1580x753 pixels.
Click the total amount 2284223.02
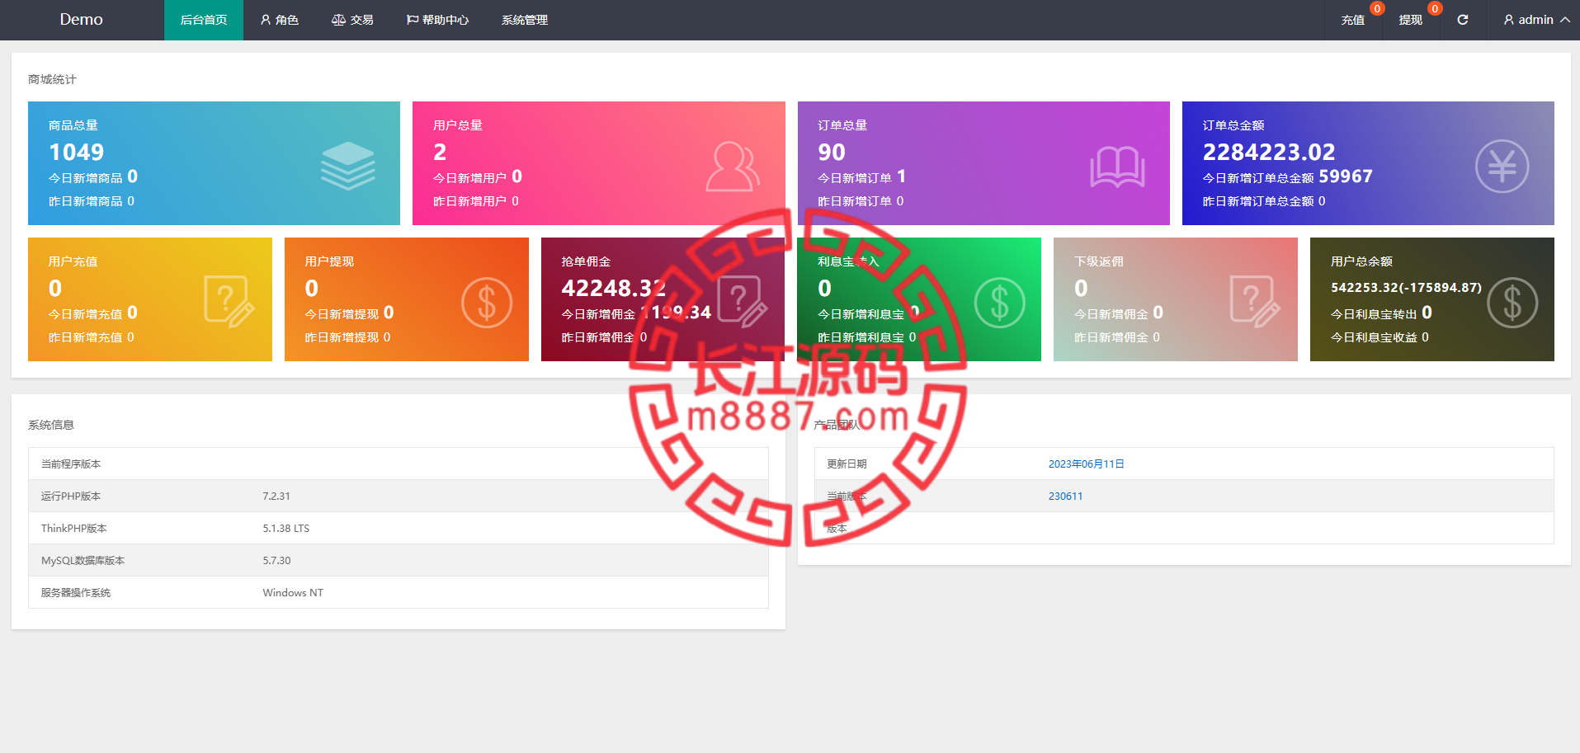(x=1269, y=152)
